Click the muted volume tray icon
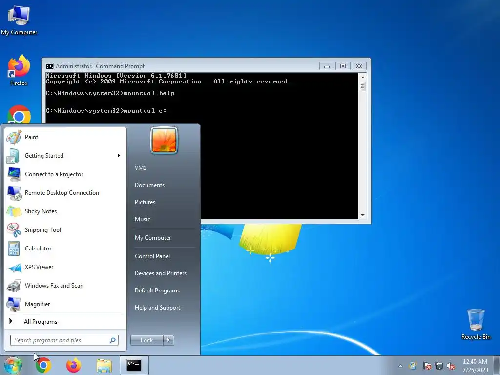The width and height of the screenshot is (500, 375). pos(451,366)
